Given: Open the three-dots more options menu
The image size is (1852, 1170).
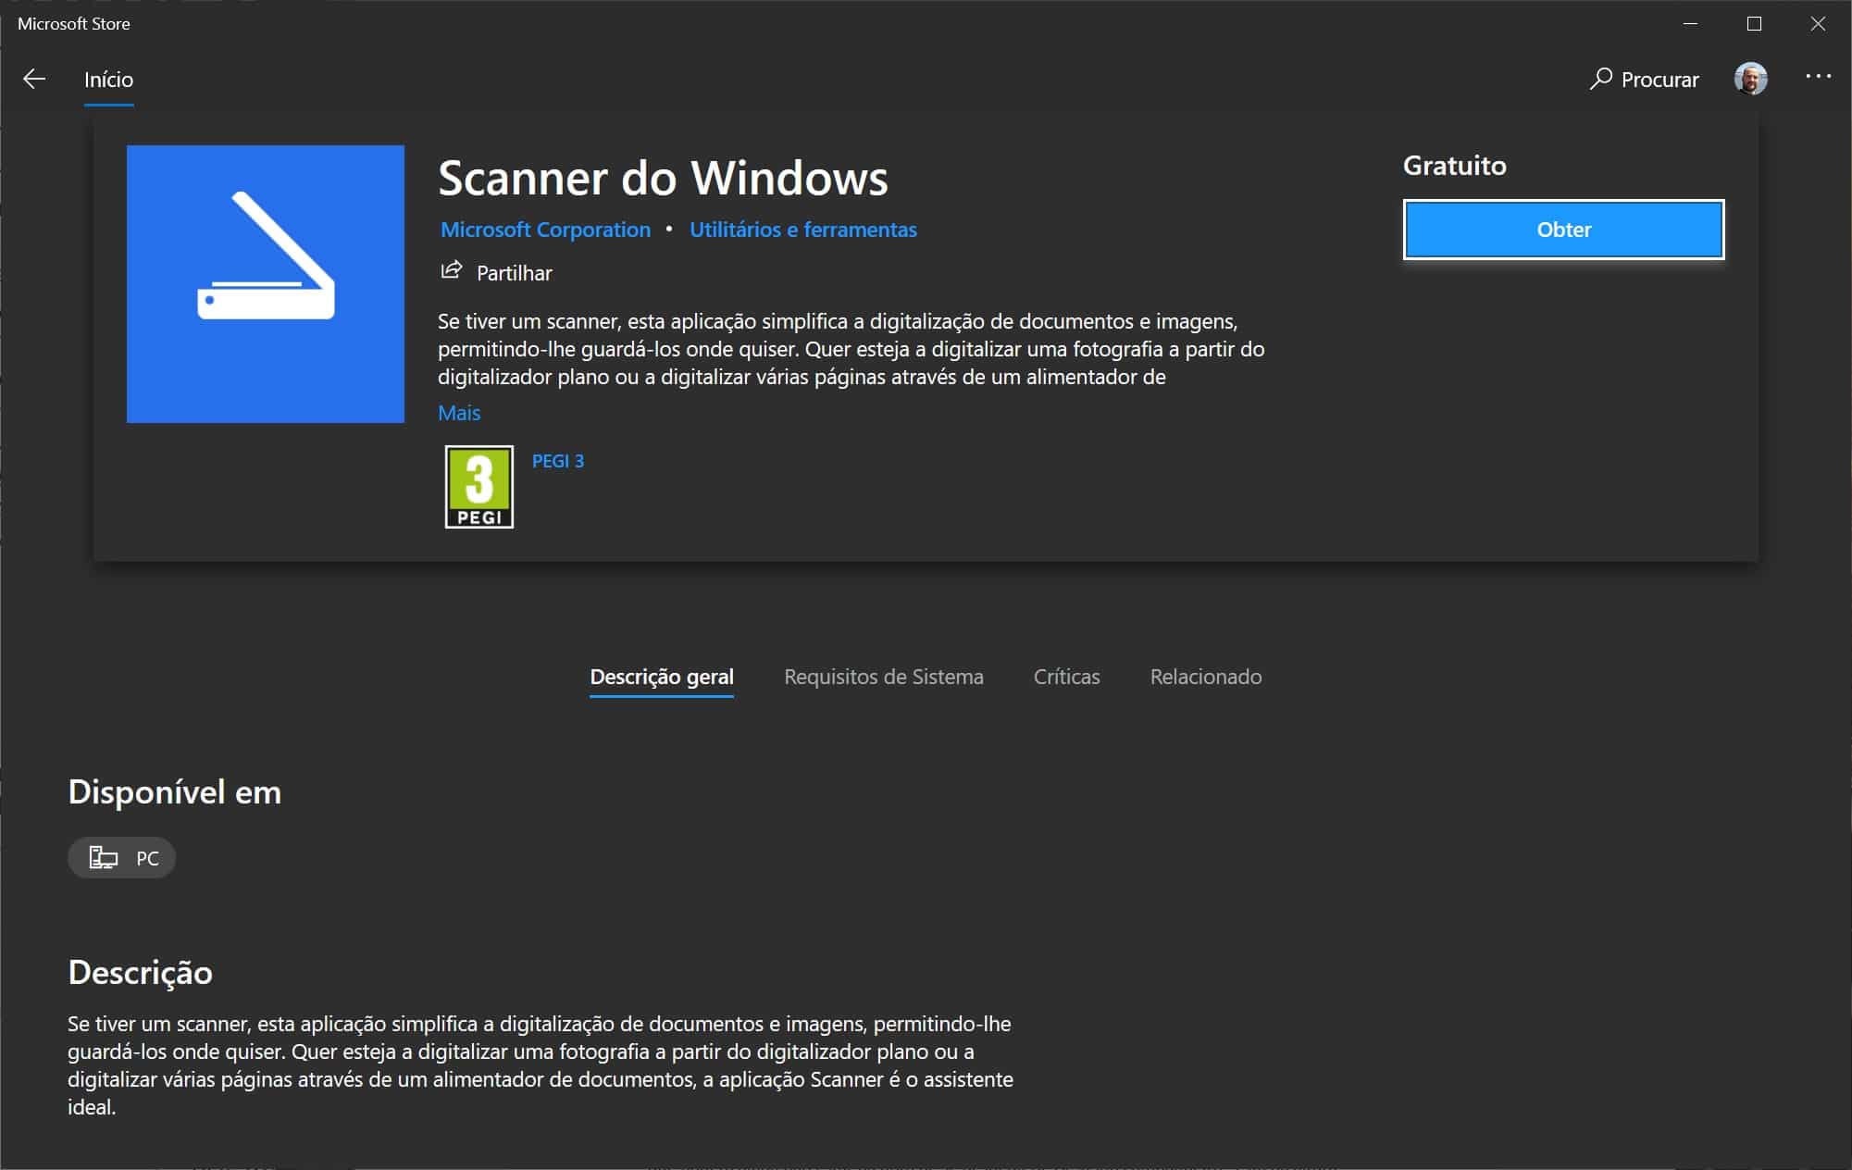Looking at the screenshot, I should (1818, 77).
